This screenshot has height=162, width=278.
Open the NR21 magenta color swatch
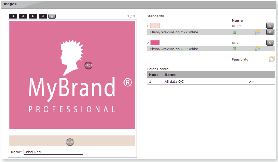click(x=155, y=43)
